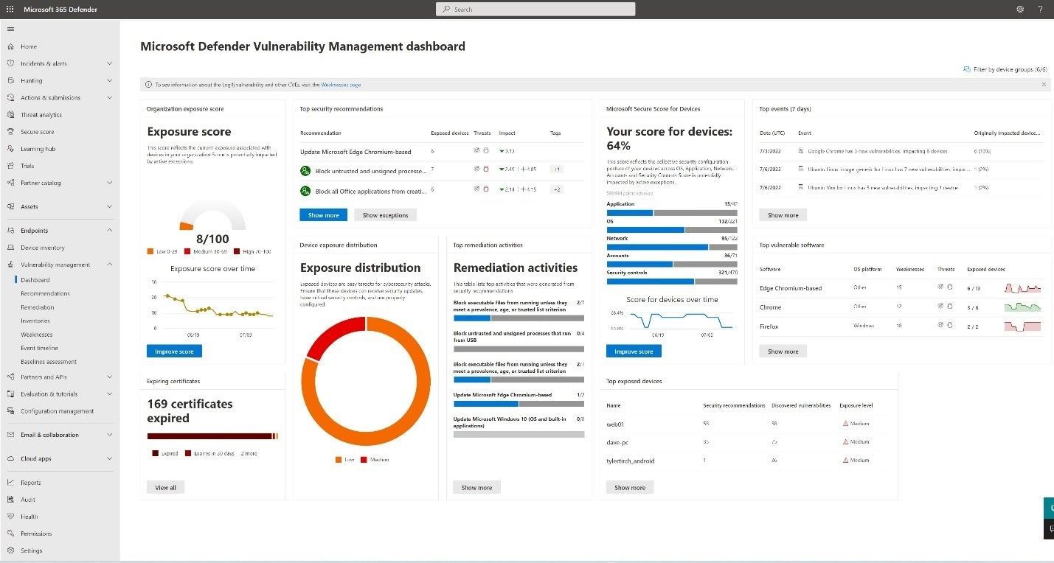Viewport: 1054px width, 563px height.
Task: Open the Settings gear in the top bar
Action: pyautogui.click(x=1020, y=9)
